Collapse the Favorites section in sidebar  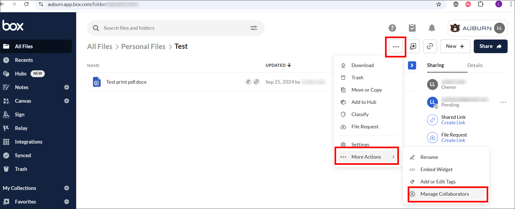[66, 202]
